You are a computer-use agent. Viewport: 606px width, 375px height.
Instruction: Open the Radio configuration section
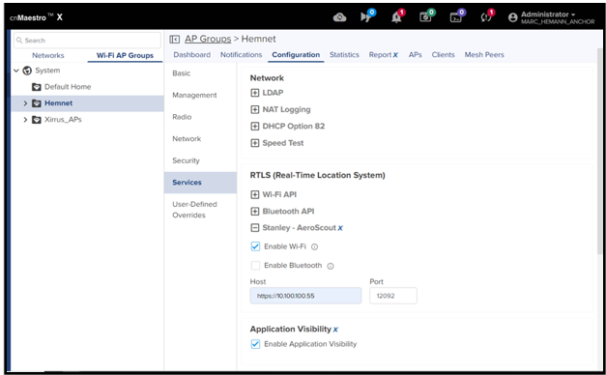click(182, 117)
